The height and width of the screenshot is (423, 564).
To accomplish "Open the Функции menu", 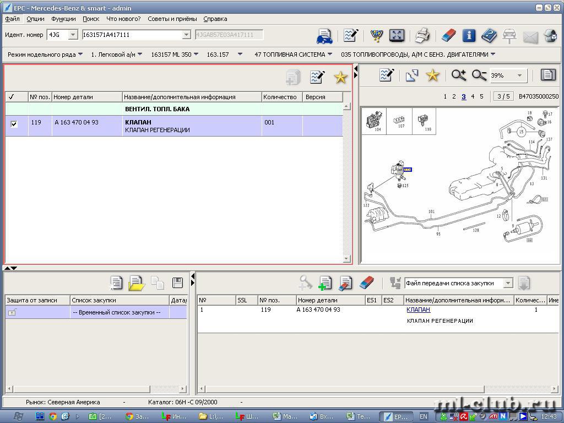I will point(63,19).
